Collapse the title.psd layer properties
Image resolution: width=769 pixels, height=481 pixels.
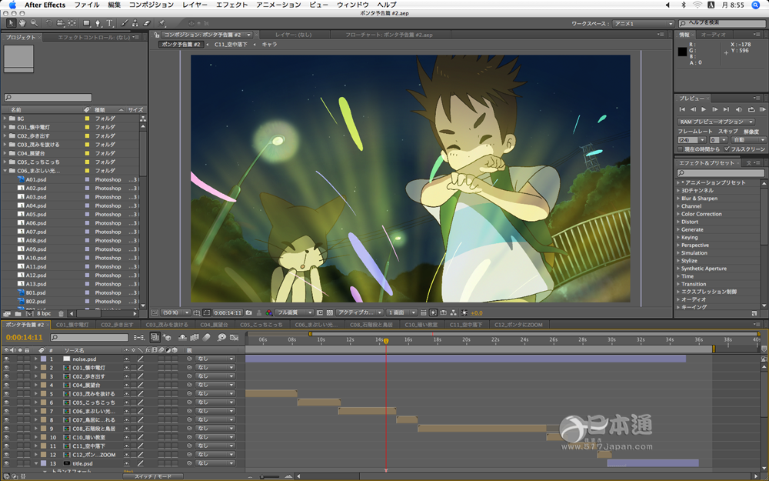36,463
